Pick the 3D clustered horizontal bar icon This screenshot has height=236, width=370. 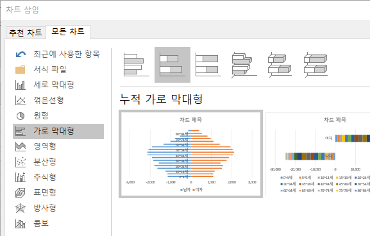(x=244, y=65)
